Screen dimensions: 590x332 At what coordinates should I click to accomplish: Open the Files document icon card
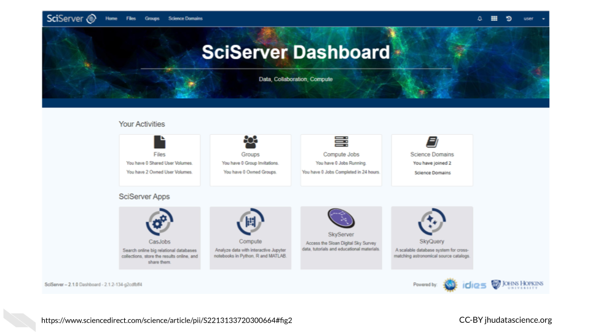(160, 142)
